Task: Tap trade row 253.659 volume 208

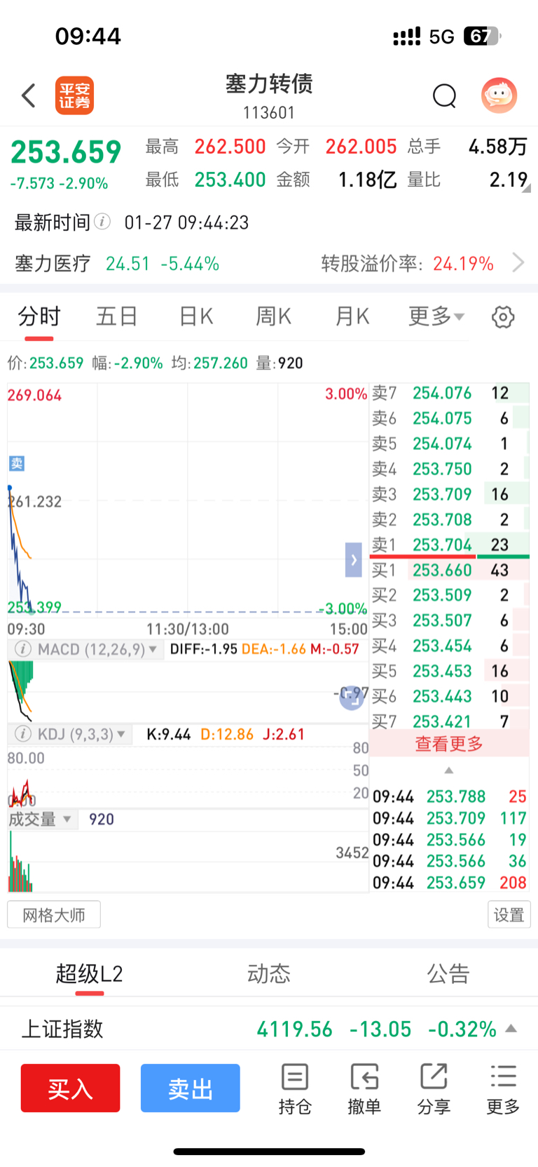Action: (449, 883)
